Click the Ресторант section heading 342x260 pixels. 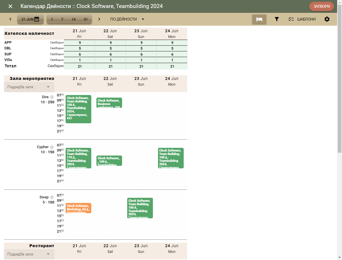[x=42, y=246]
